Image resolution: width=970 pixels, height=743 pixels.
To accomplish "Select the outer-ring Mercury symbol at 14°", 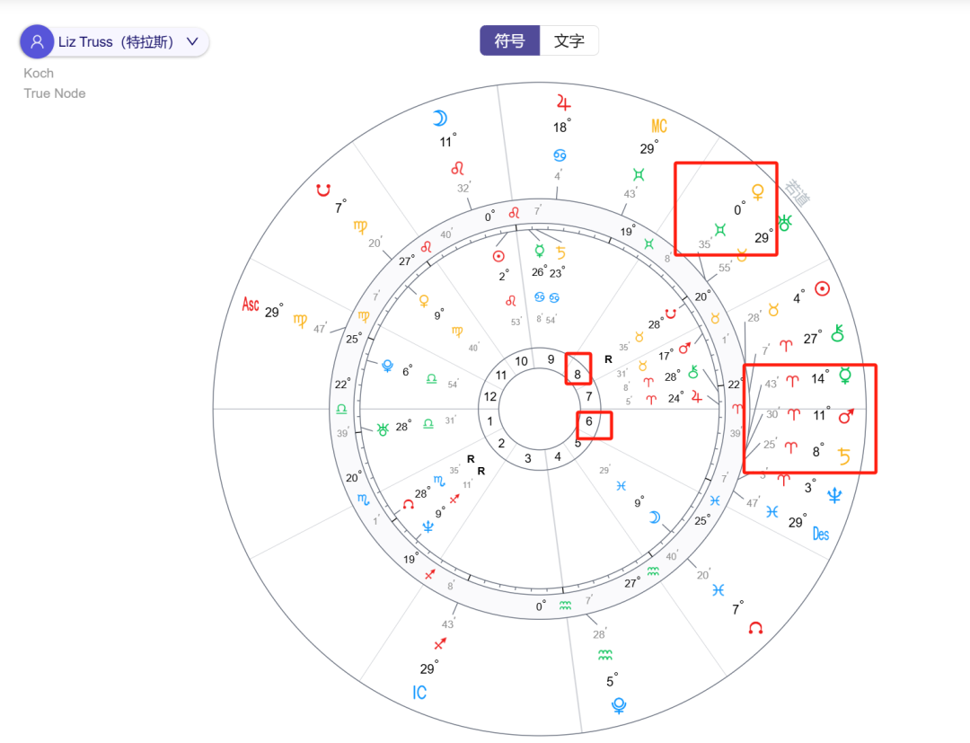I will click(x=844, y=376).
